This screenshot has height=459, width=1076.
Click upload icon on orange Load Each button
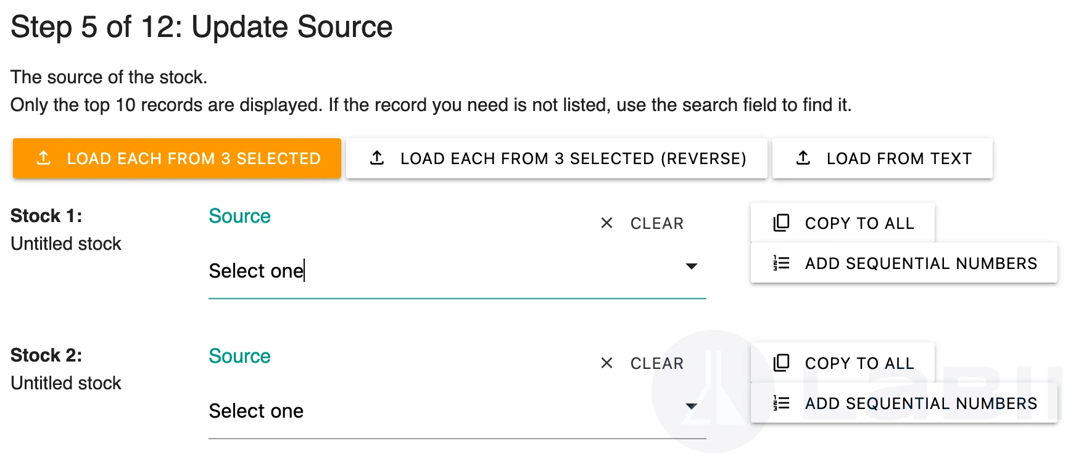pos(44,158)
